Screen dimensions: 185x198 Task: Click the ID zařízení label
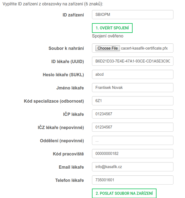[x=73, y=15]
